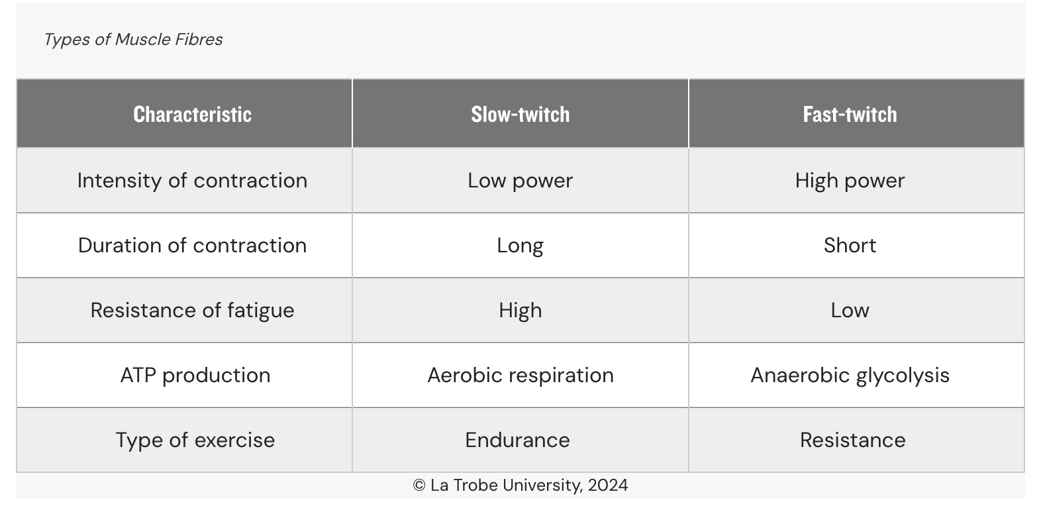Click the Fast-twitch column header
Viewport: 1045px width, 506px height.
coord(856,113)
